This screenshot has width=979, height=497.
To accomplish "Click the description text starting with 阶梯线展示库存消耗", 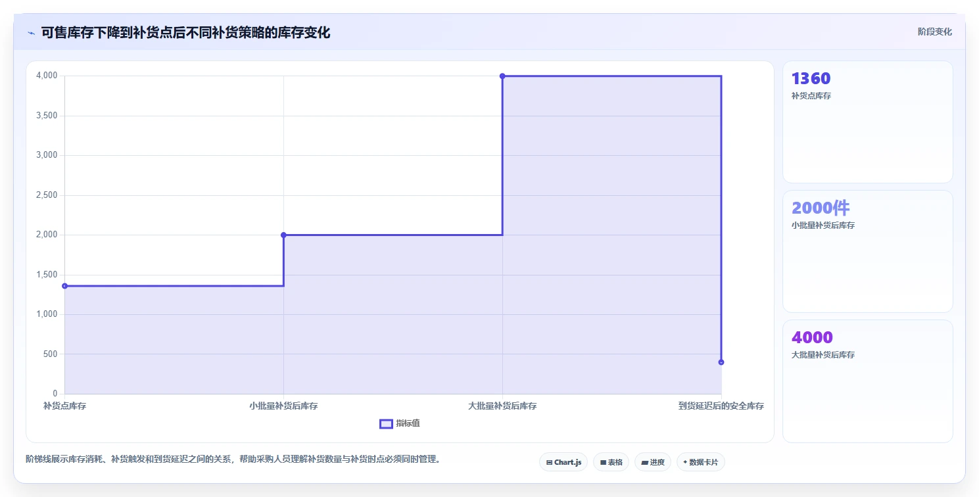I will (x=233, y=459).
